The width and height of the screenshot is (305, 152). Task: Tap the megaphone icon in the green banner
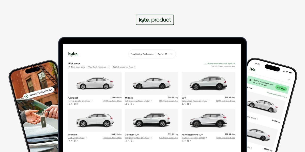250,80
